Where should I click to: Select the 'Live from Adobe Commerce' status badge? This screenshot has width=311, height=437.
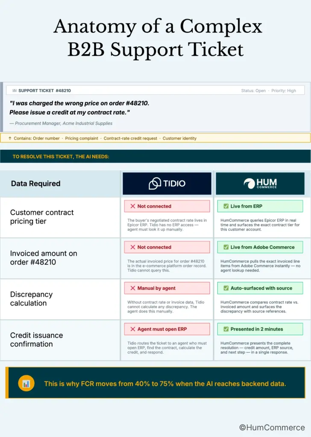click(x=260, y=247)
